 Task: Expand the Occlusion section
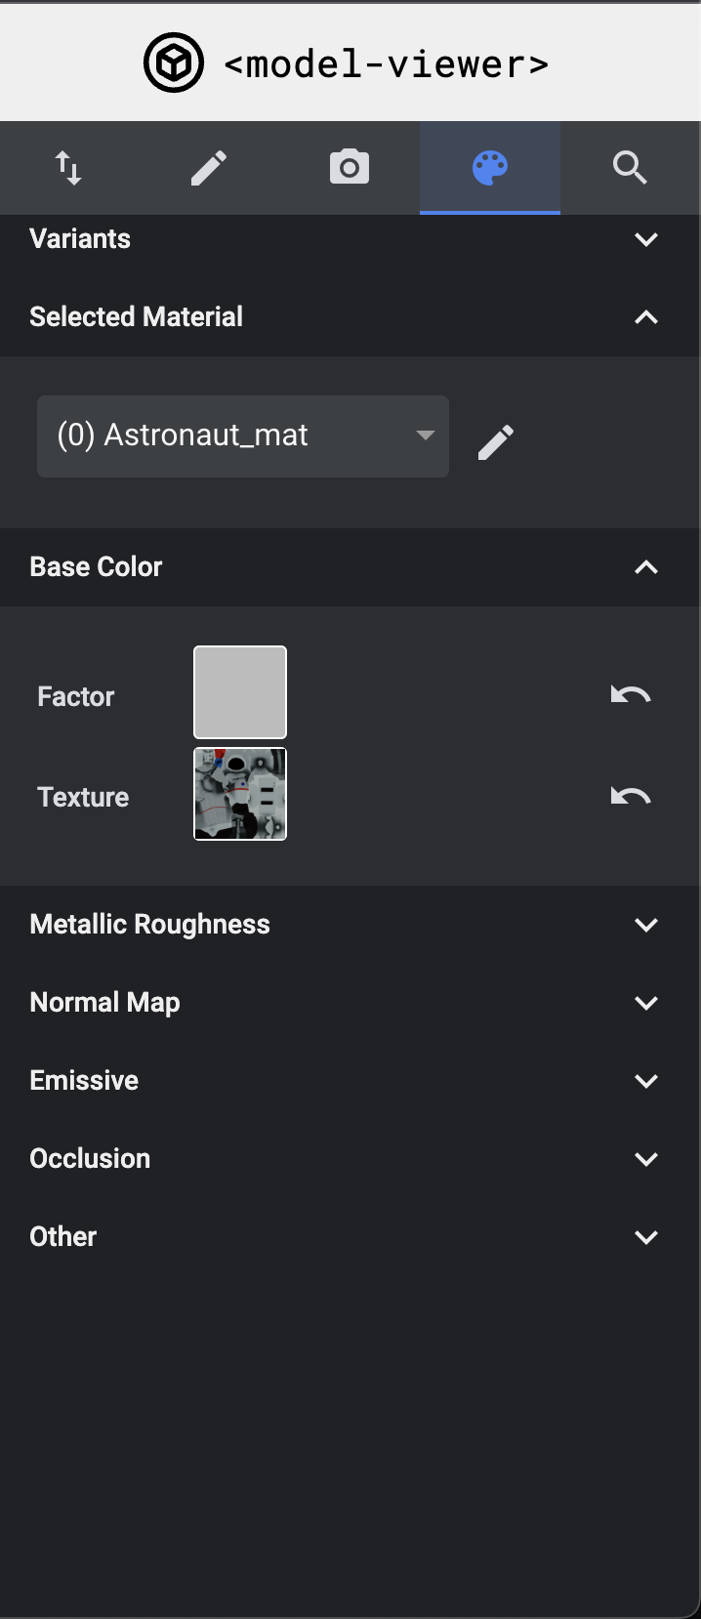pos(645,1158)
